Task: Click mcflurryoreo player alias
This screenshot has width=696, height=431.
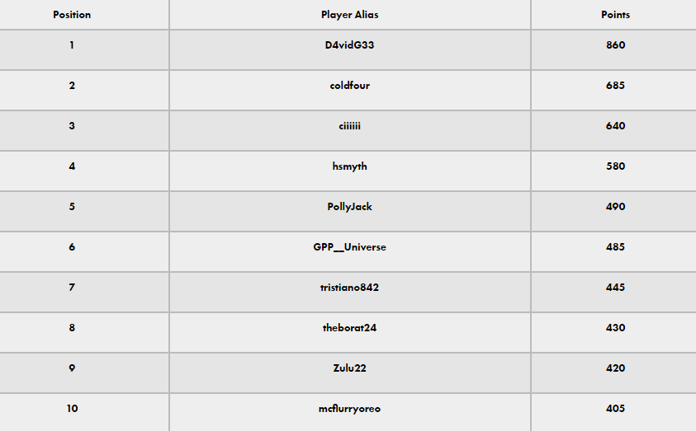Action: [x=350, y=409]
